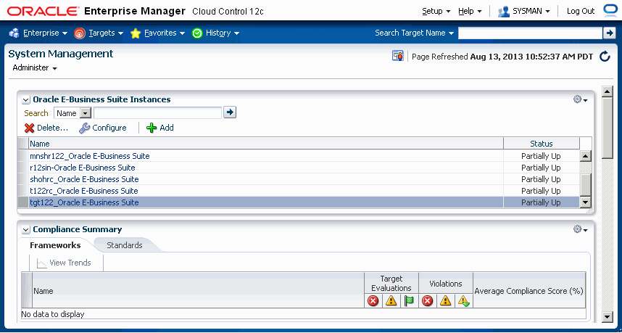Viewport: 622px width, 333px height.
Task: Switch to the Standards tab
Action: pos(125,245)
